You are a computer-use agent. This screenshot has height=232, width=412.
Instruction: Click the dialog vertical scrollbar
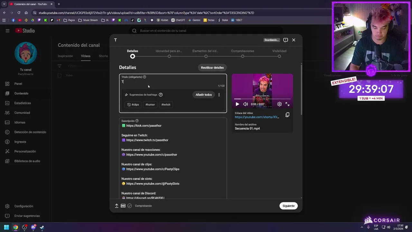click(x=301, y=89)
